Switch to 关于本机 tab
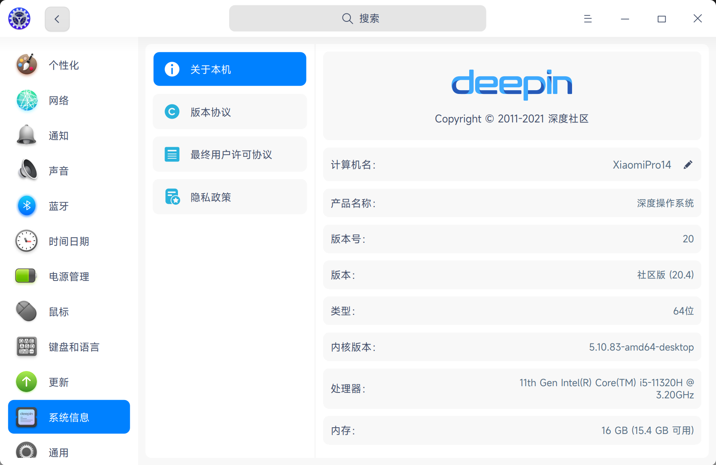This screenshot has width=716, height=465. point(230,69)
